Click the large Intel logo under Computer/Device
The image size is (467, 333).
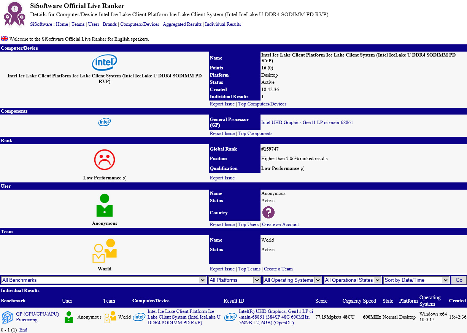coord(105,63)
